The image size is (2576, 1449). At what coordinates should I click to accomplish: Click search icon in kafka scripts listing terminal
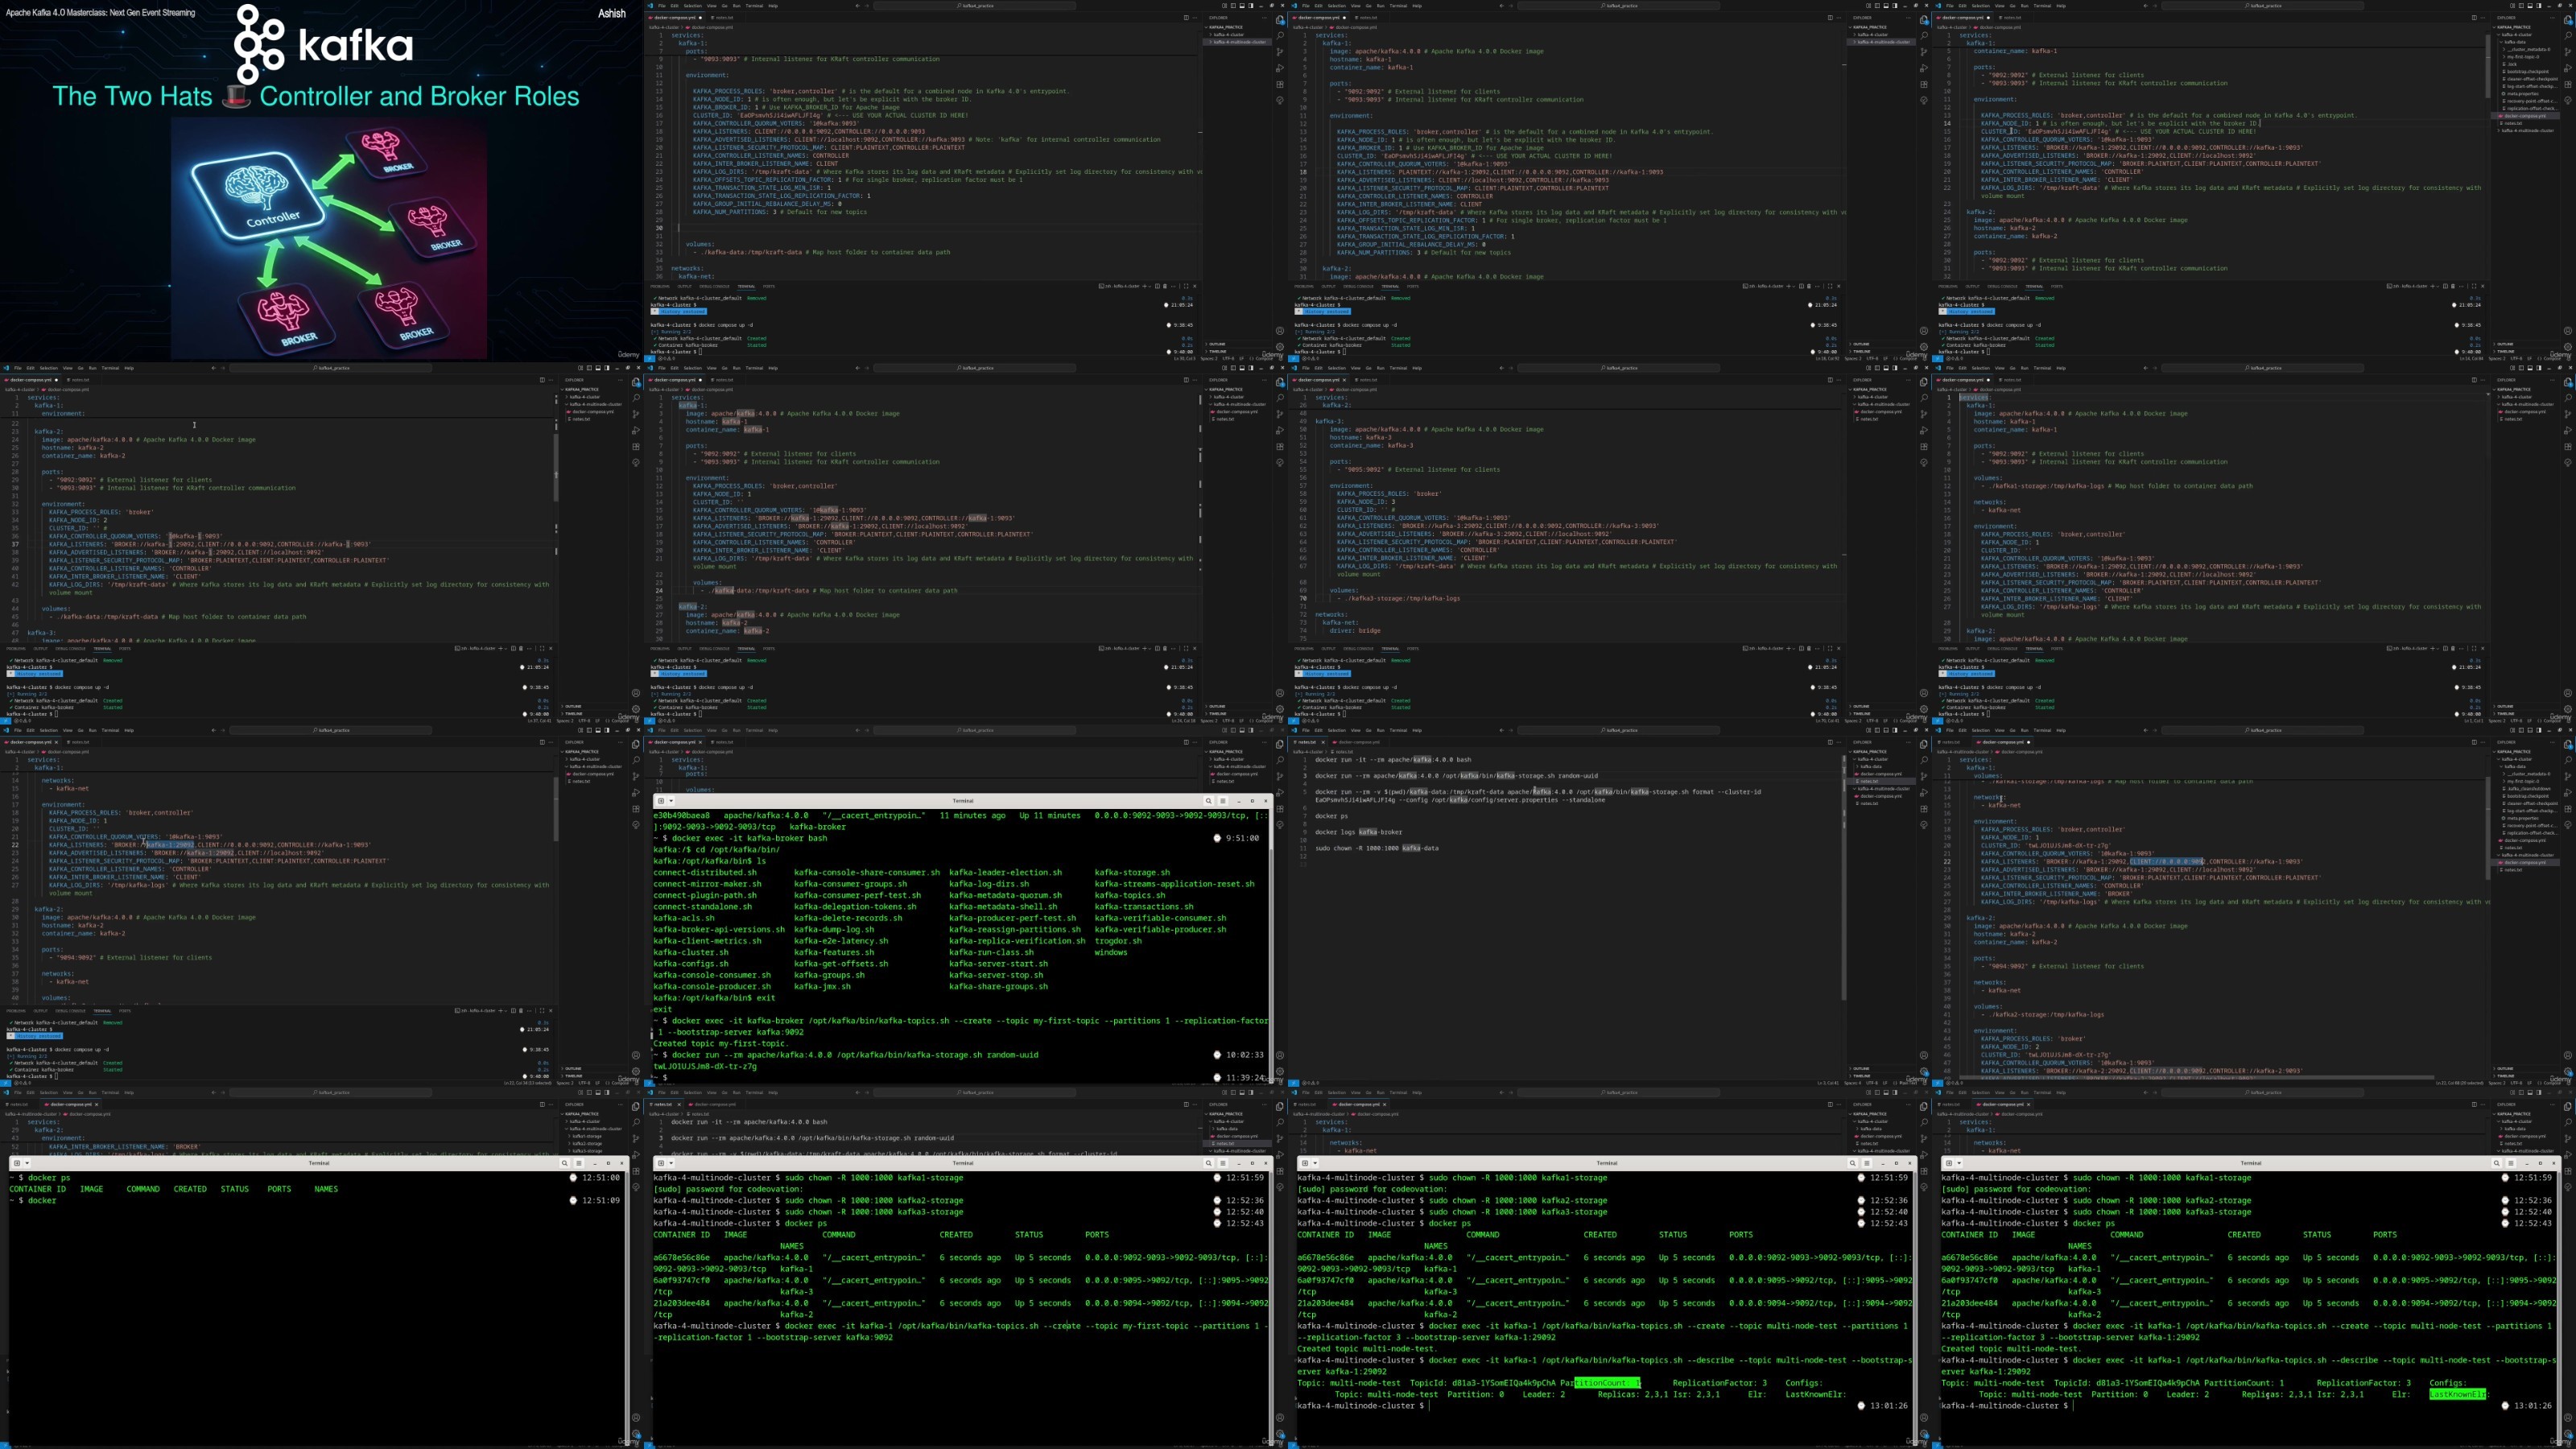coord(1208,801)
